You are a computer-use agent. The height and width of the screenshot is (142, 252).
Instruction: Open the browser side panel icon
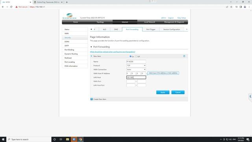pyautogui.click(x=241, y=7)
